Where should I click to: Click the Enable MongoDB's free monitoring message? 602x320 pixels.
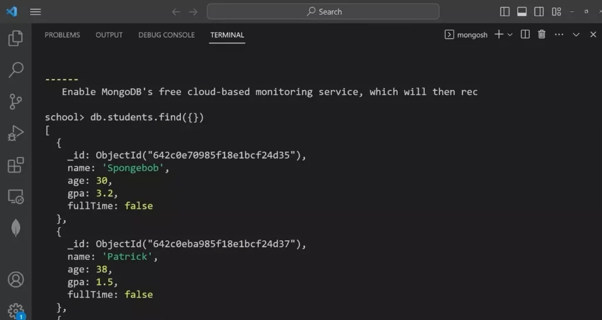pos(269,92)
